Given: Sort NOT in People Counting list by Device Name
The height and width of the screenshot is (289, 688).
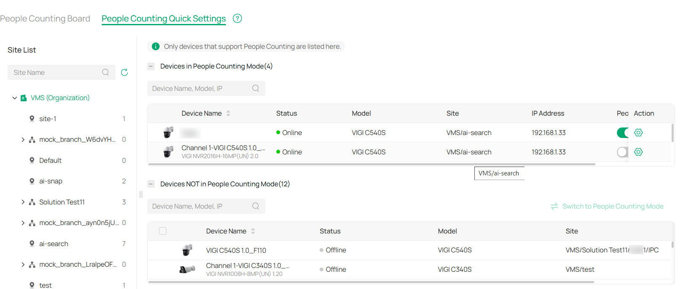Looking at the screenshot, I should (253, 231).
